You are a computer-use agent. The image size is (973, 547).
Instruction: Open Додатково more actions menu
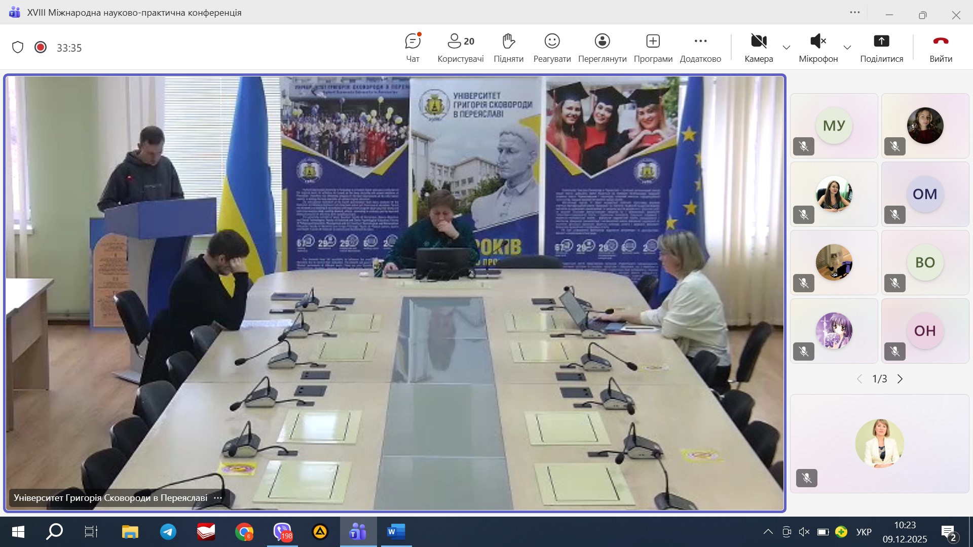[700, 48]
